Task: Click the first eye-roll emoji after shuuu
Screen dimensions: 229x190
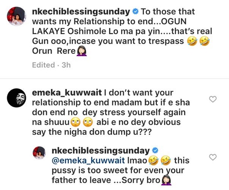Action: pyautogui.click(x=76, y=122)
